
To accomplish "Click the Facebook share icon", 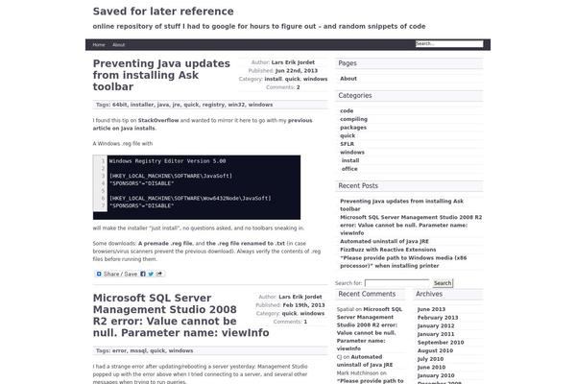I will [143, 274].
